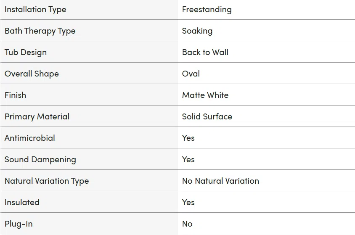Select the No value for Plug-In
This screenshot has width=355, height=235.
pos(187,224)
